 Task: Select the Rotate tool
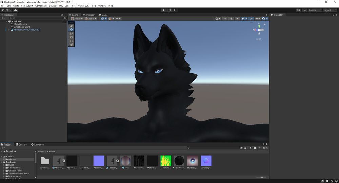pyautogui.click(x=71, y=33)
